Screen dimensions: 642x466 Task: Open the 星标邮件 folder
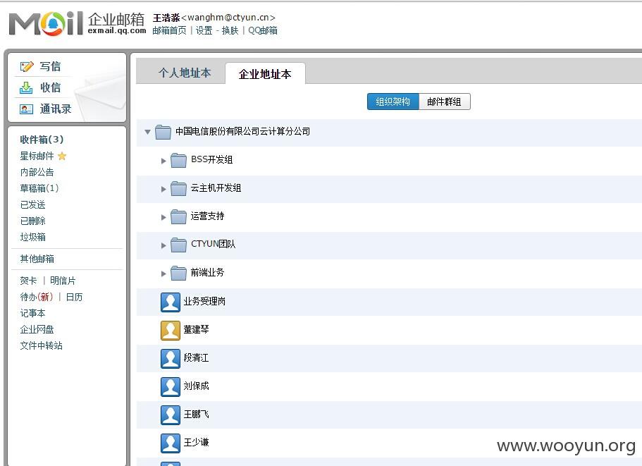coord(37,156)
